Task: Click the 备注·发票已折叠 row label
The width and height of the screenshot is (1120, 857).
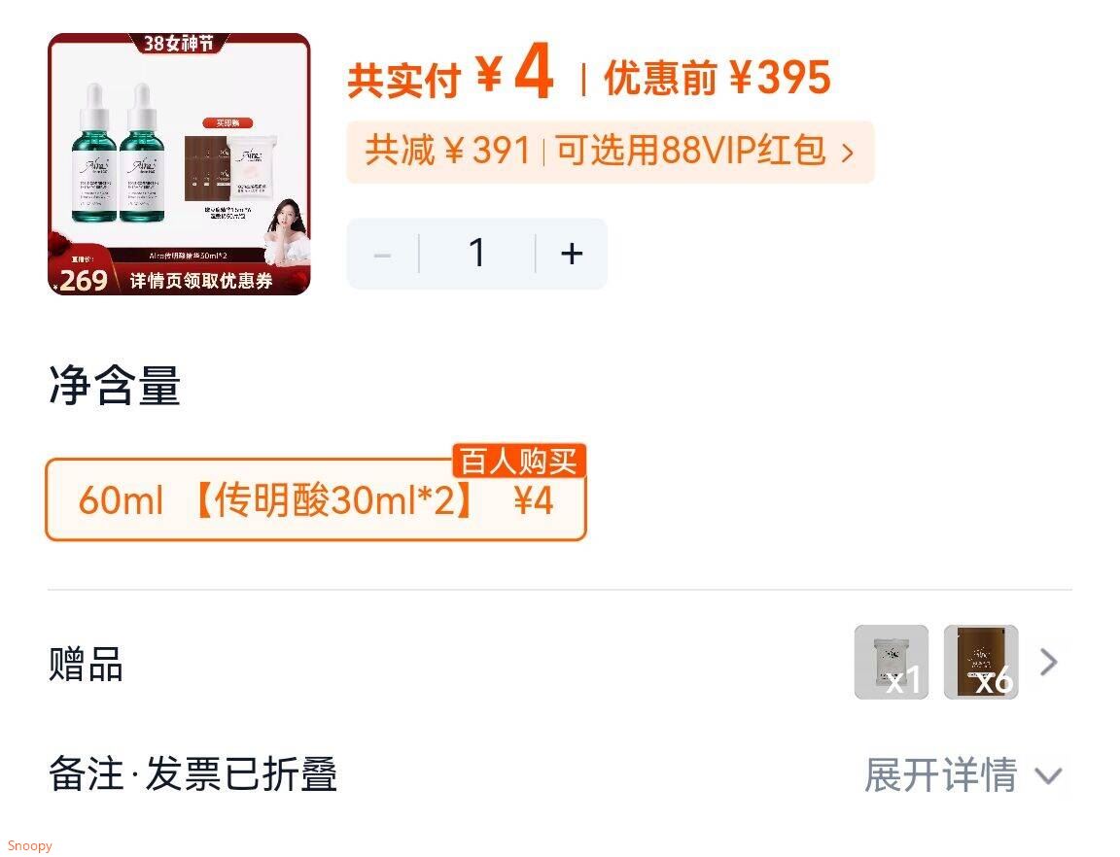Action: tap(192, 773)
